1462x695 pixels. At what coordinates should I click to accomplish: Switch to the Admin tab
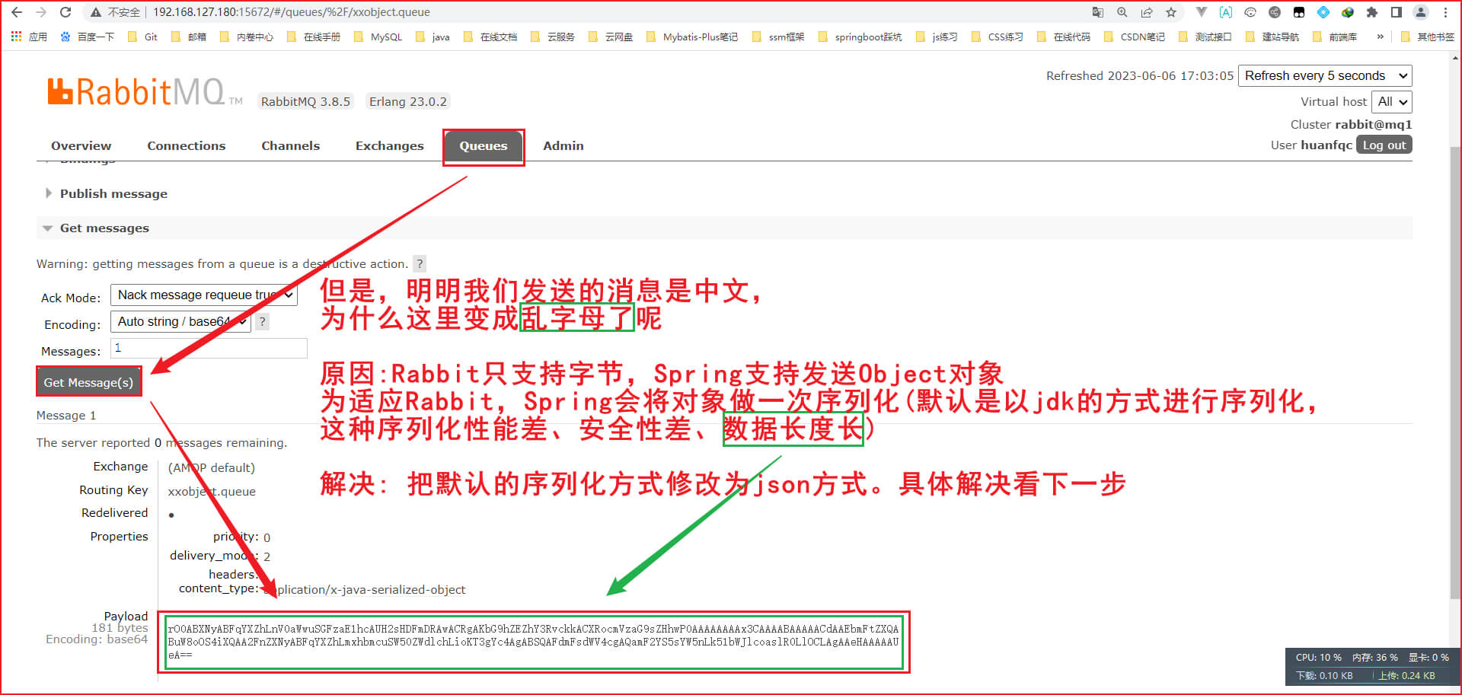[x=563, y=146]
